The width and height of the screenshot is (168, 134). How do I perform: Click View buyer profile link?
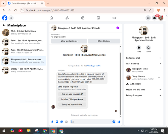pyautogui.click(x=94, y=66)
